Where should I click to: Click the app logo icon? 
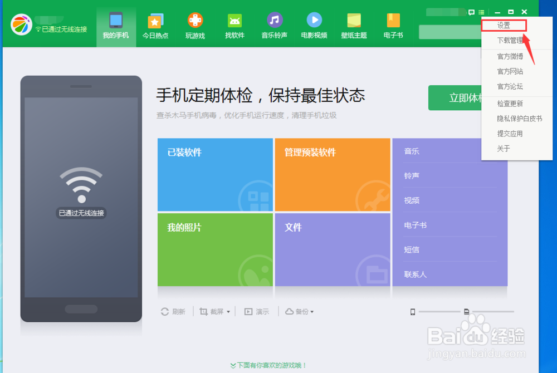[21, 24]
